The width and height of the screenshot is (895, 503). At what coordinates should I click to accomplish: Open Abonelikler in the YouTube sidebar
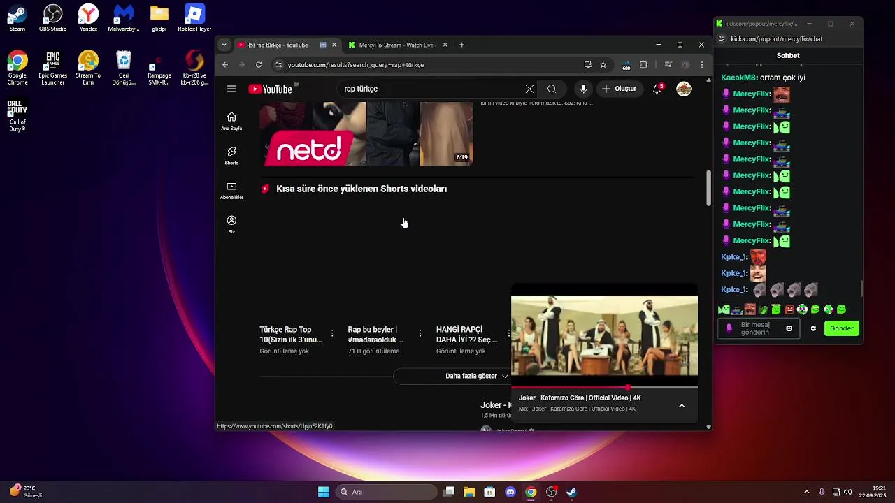tap(231, 190)
